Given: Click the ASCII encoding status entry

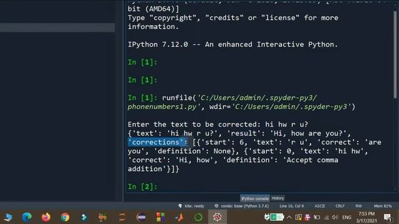Looking at the screenshot, I should coord(320,206).
